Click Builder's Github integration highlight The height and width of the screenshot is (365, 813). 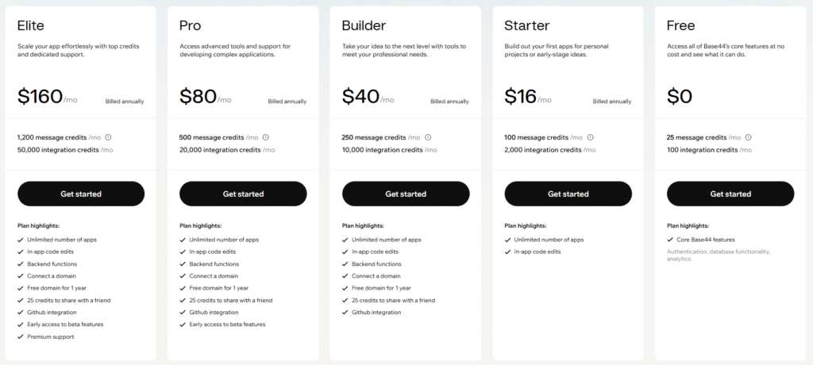click(376, 313)
